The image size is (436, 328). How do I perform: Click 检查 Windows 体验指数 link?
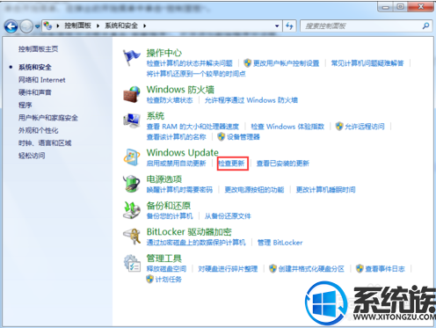pos(287,127)
